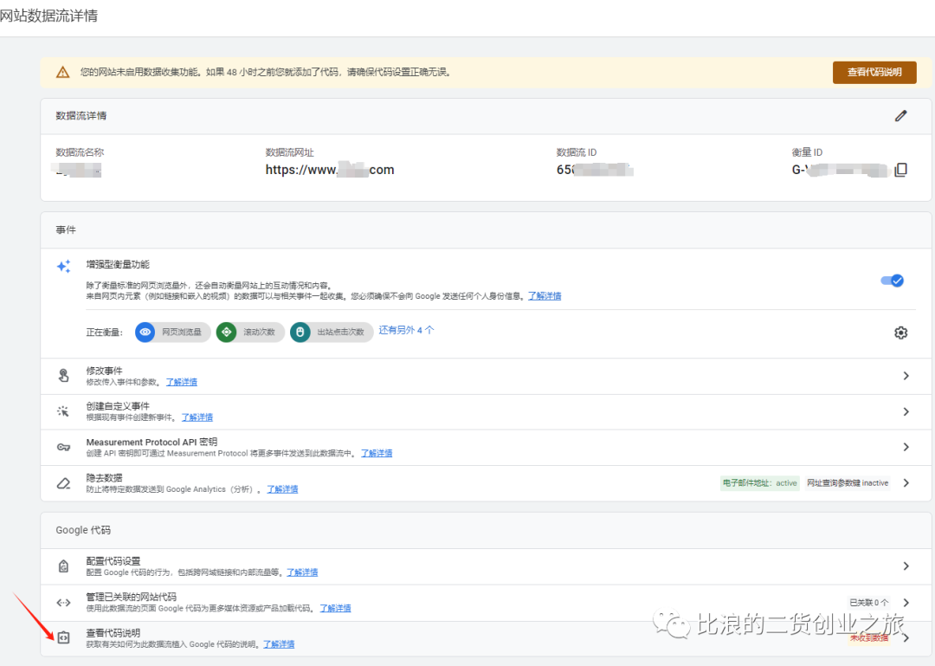Copy the 衡量 ID using copy icon
This screenshot has width=935, height=666.
click(900, 170)
